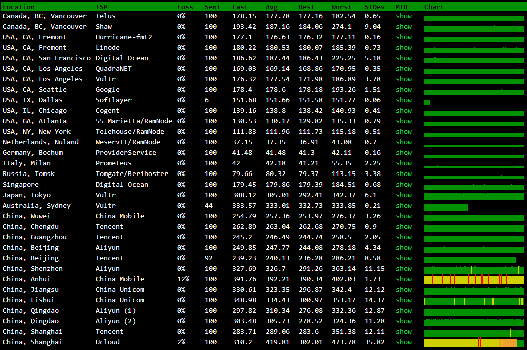The image size is (527, 350).
Task: Show MTR for Tencent Guangzhou
Action: 404,237
